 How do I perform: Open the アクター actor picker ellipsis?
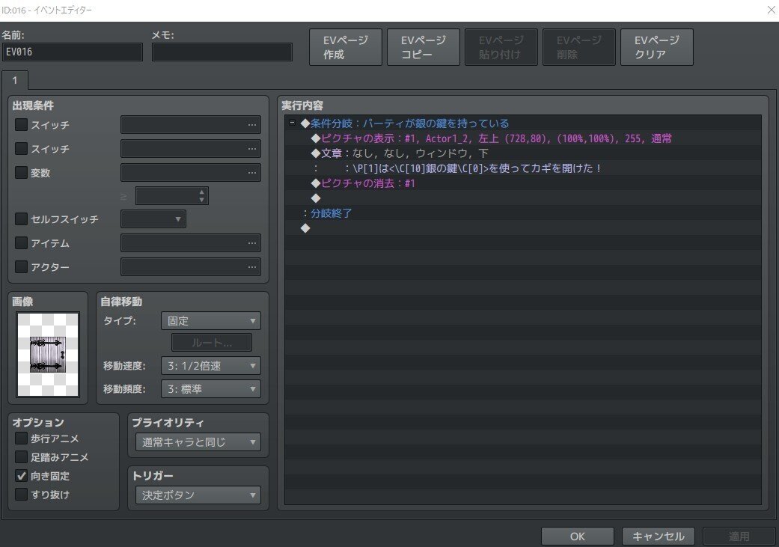point(252,267)
